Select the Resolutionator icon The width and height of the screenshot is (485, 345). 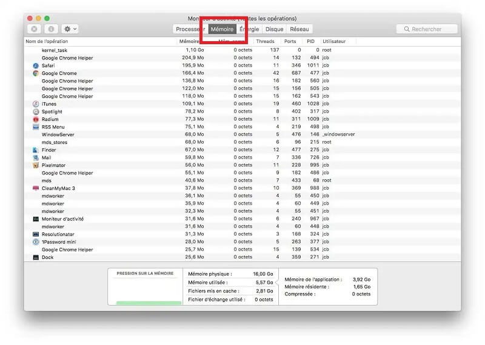(x=36, y=234)
